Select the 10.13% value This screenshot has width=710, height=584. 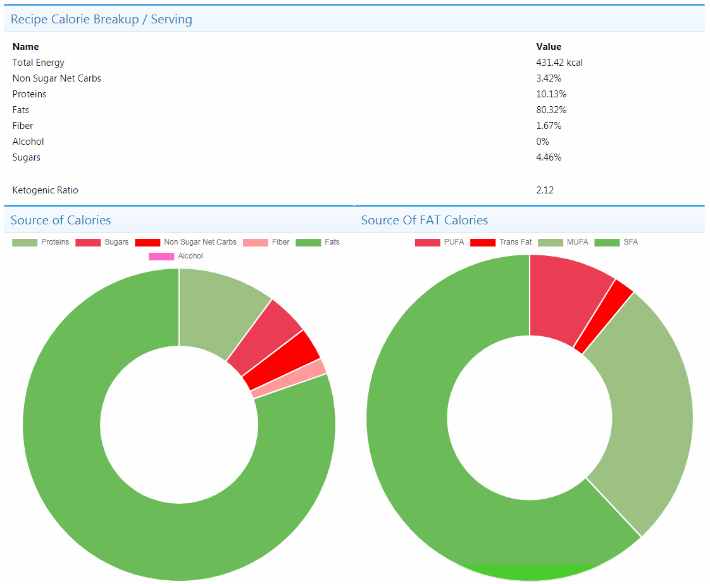551,94
